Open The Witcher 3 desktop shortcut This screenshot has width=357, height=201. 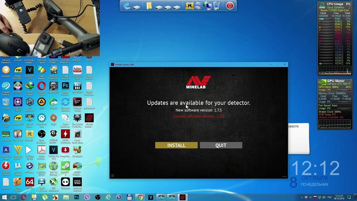click(77, 120)
